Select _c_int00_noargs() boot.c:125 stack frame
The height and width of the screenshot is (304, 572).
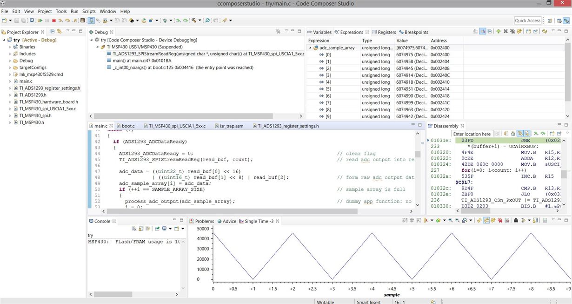click(180, 68)
